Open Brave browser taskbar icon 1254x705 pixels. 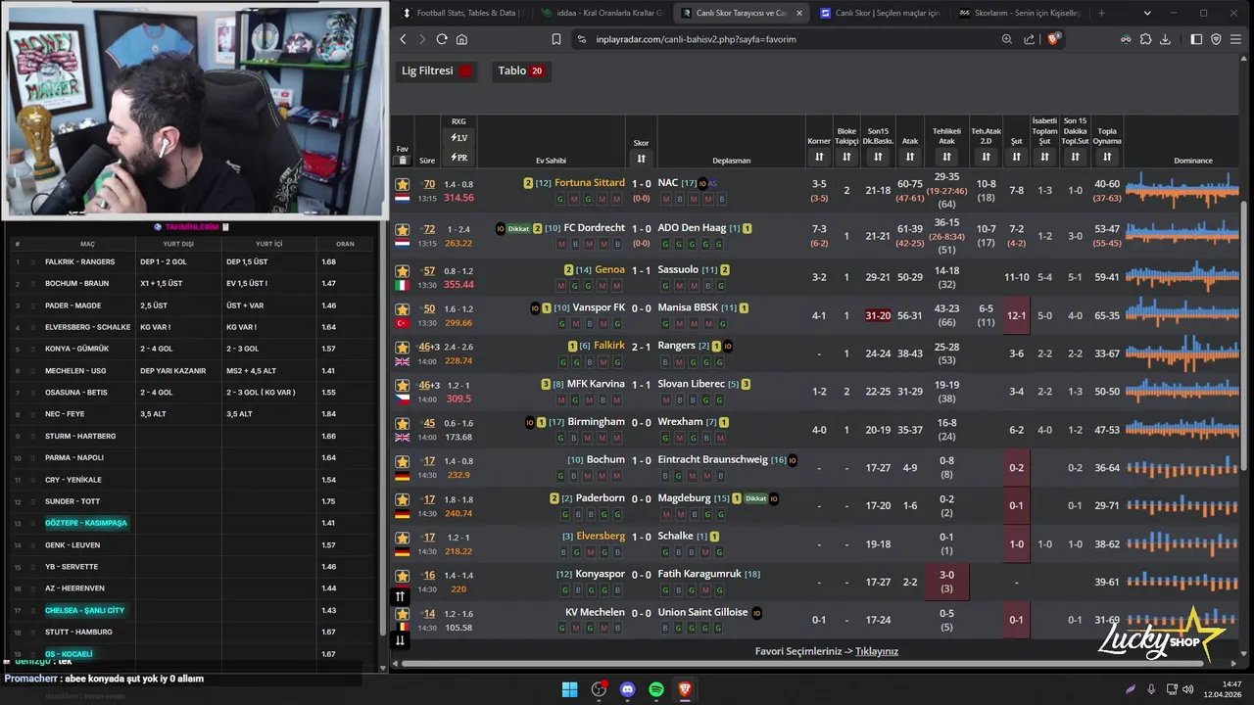(685, 689)
